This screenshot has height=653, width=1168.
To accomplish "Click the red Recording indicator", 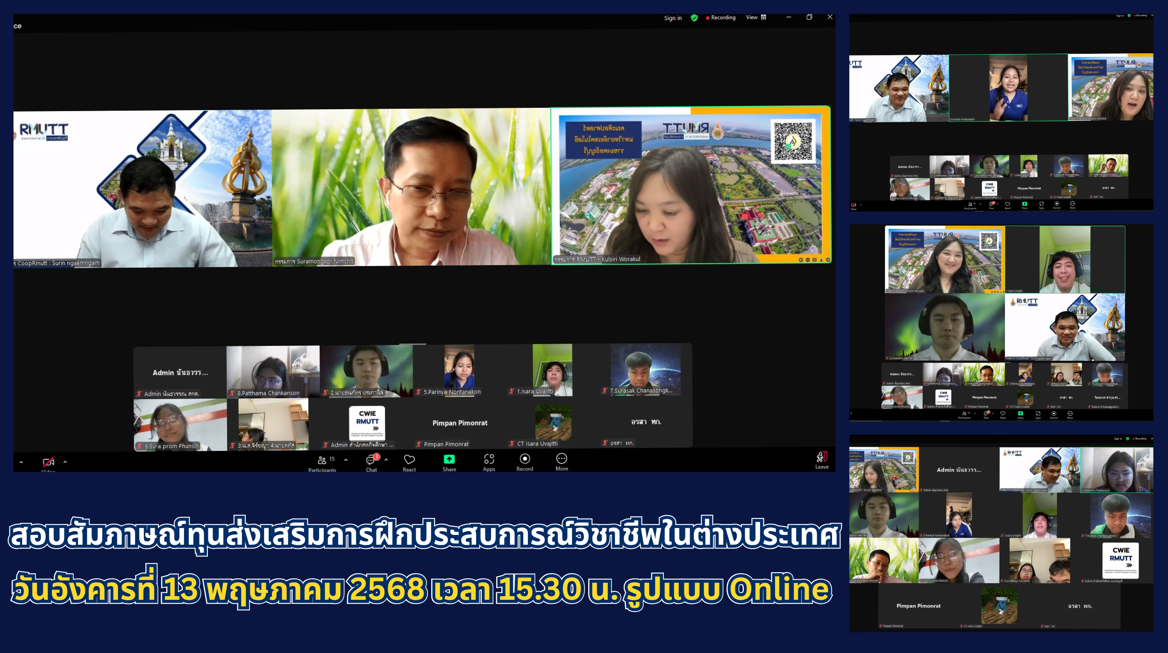I will pyautogui.click(x=720, y=18).
